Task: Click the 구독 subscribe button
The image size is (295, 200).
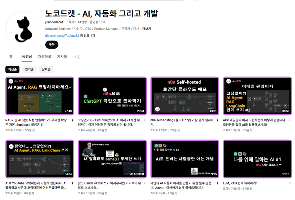Action: [x=52, y=45]
